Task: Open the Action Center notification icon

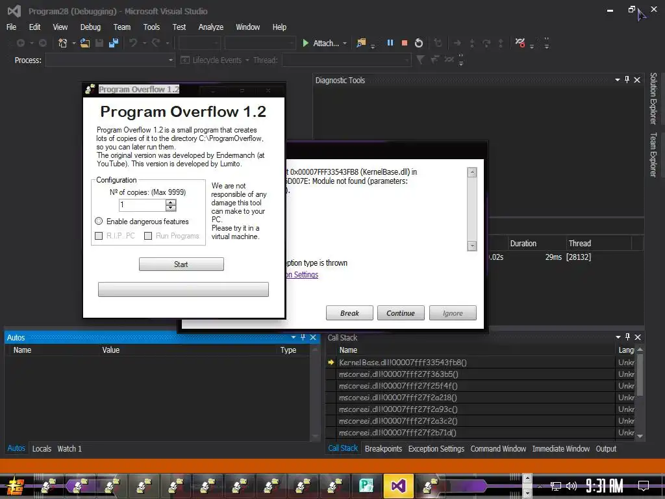Action: click(644, 486)
